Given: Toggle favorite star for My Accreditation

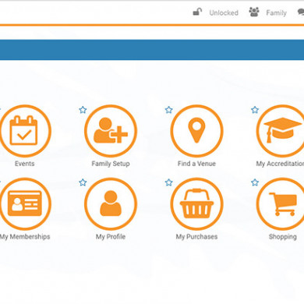Looking at the screenshot, I should 255,110.
